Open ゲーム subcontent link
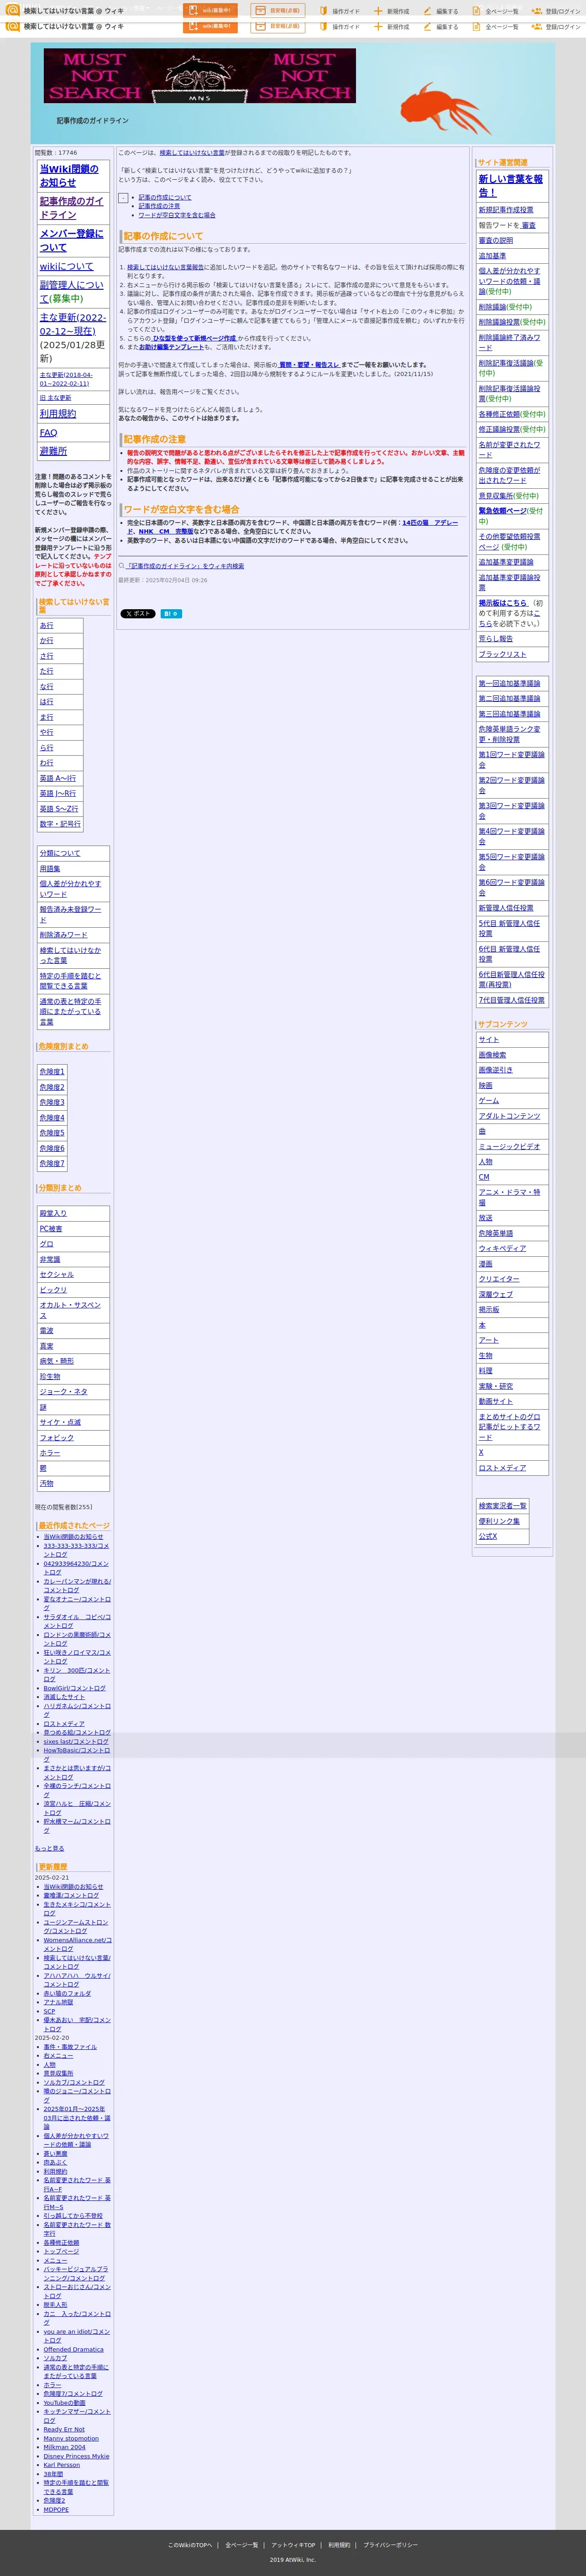Viewport: 586px width, 2576px height. pyautogui.click(x=488, y=1101)
